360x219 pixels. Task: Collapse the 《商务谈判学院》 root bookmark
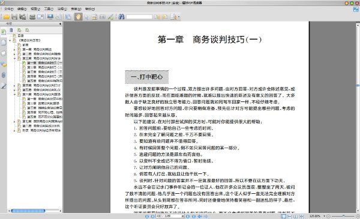10,40
